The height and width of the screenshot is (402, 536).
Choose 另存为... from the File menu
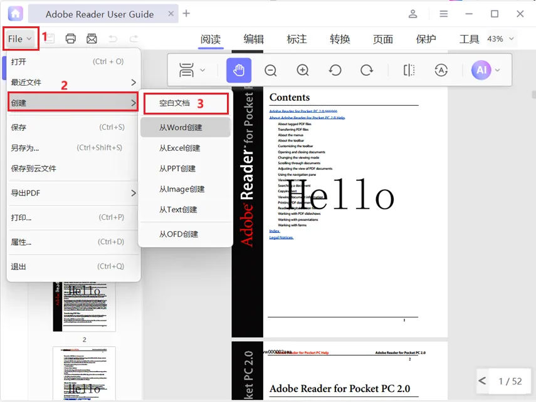click(x=73, y=148)
